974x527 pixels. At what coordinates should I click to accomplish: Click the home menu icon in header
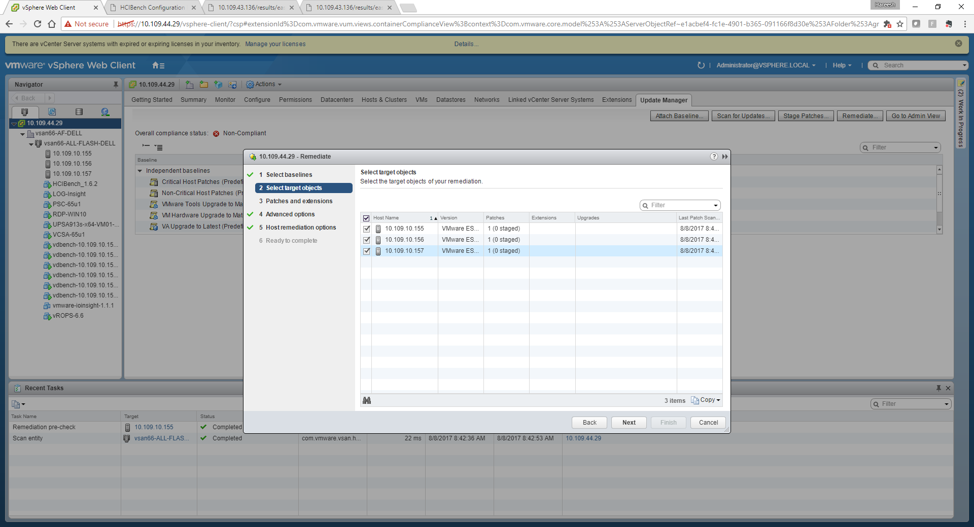click(158, 65)
